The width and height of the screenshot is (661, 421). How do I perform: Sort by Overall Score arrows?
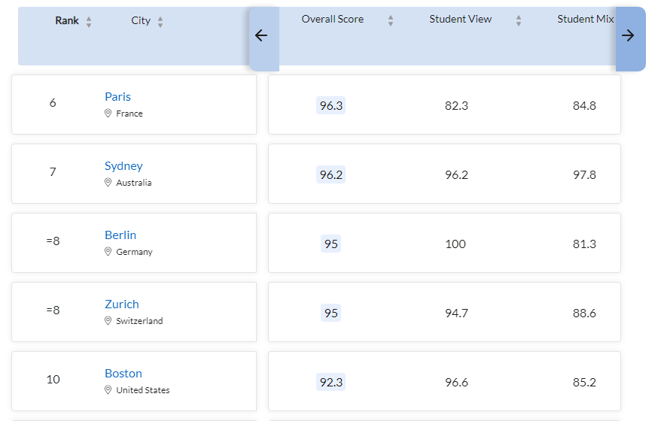[391, 20]
